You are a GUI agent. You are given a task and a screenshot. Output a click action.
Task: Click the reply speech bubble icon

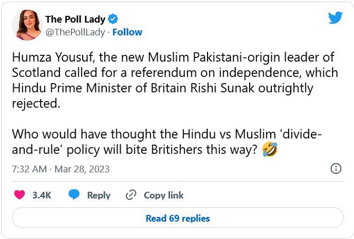pos(74,195)
